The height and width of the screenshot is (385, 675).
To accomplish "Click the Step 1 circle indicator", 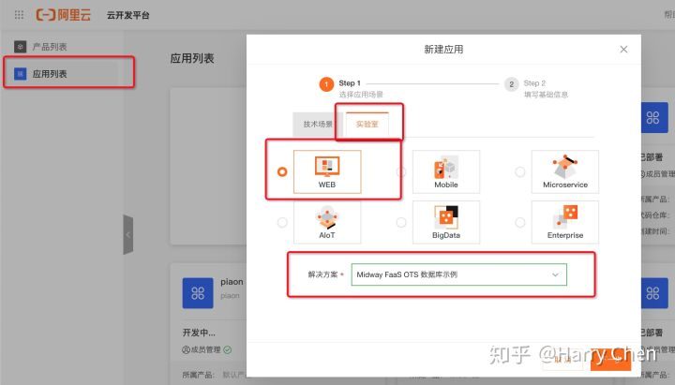I will click(x=326, y=84).
